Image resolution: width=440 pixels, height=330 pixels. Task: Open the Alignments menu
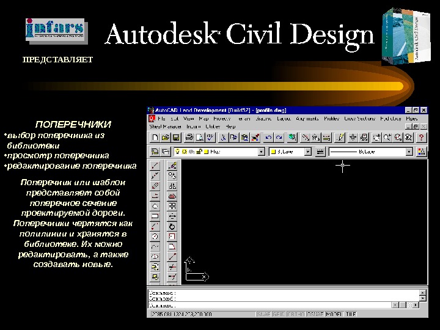[307, 119]
